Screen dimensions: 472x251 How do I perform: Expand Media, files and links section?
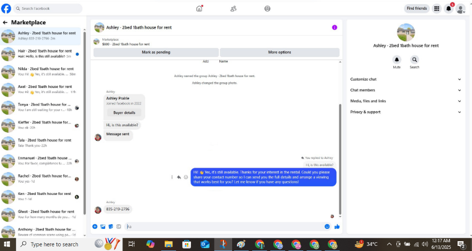point(405,101)
